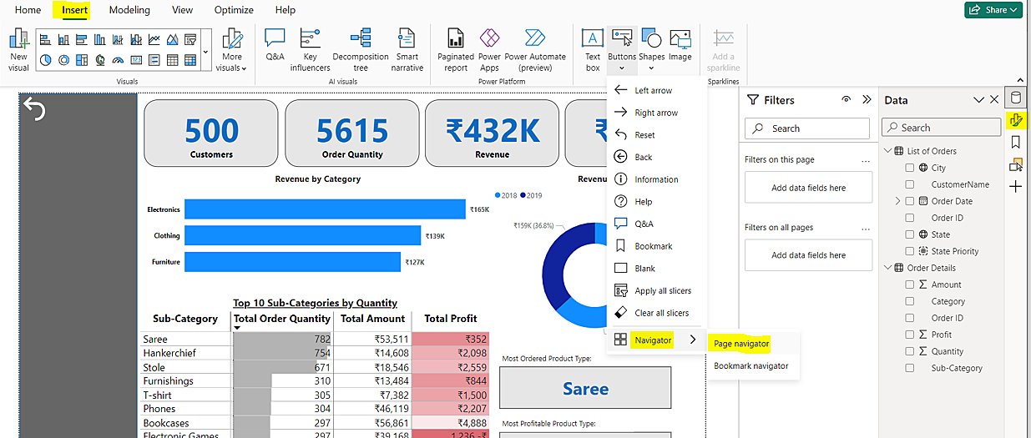Collapse the Order Details table
The height and width of the screenshot is (438, 1031).
click(x=887, y=268)
